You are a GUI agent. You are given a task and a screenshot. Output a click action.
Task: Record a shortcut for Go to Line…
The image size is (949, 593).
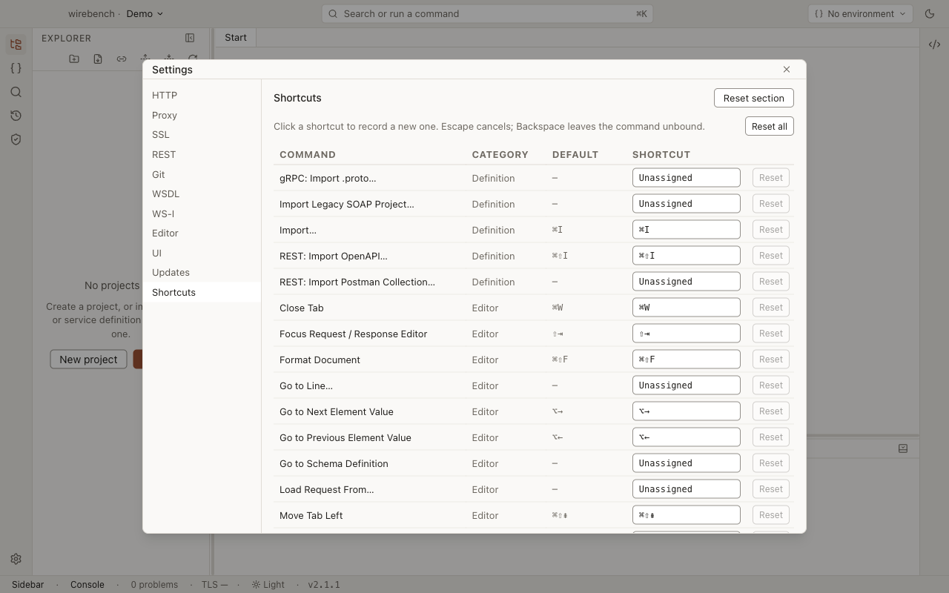686,385
